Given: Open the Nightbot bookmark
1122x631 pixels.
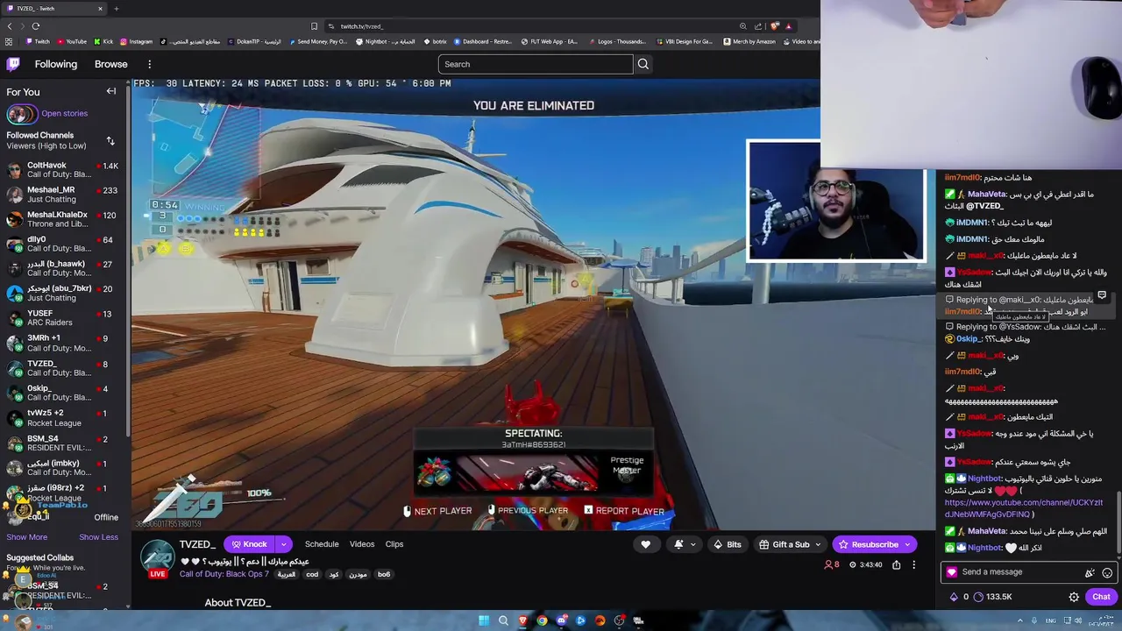Looking at the screenshot, I should 385,41.
